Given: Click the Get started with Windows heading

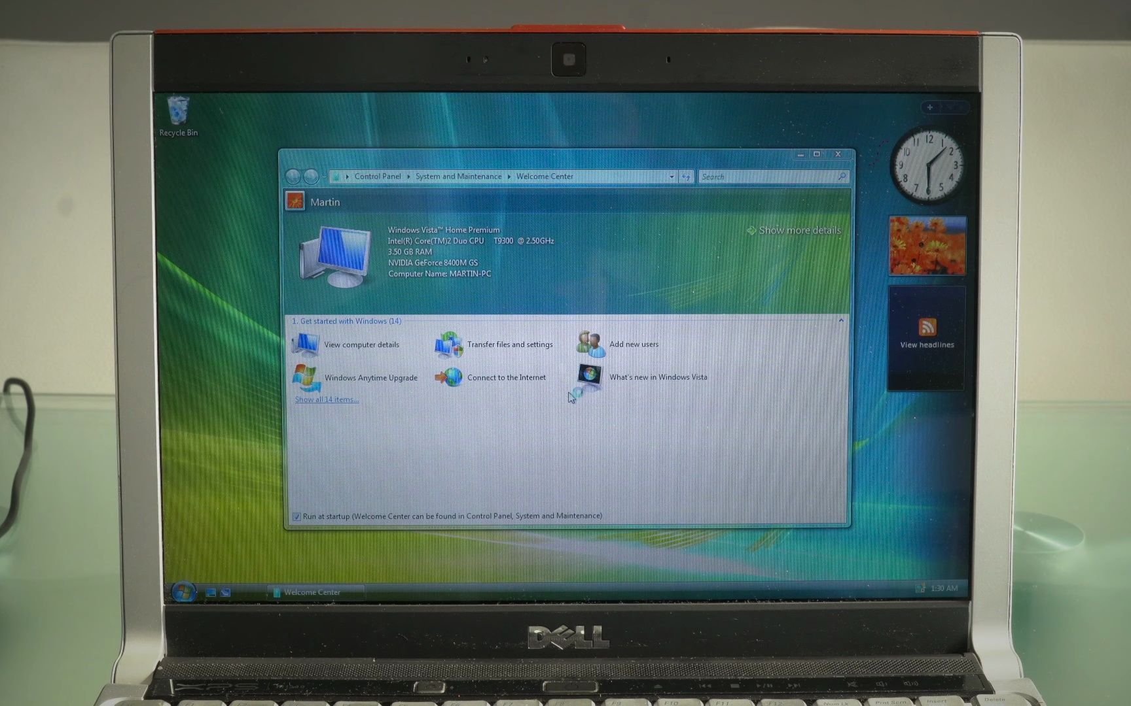Looking at the screenshot, I should coord(346,321).
